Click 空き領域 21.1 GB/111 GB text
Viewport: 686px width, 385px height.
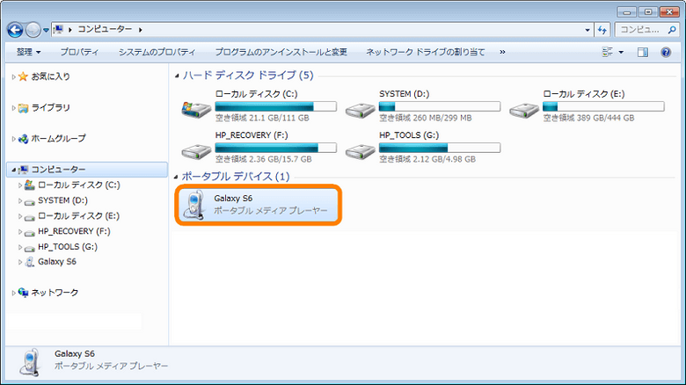(262, 118)
